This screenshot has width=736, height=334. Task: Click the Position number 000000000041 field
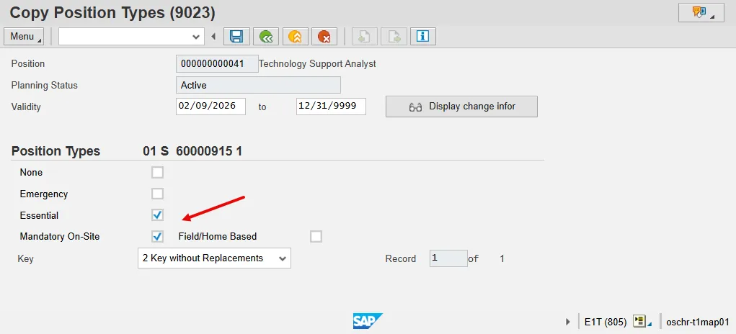(217, 64)
